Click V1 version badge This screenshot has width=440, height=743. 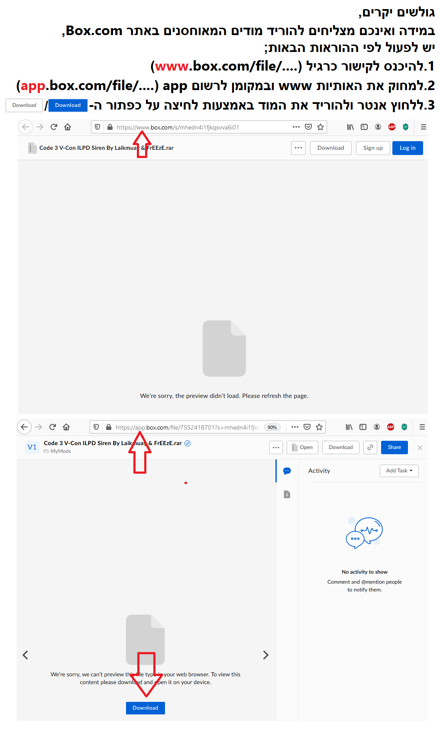coord(32,447)
